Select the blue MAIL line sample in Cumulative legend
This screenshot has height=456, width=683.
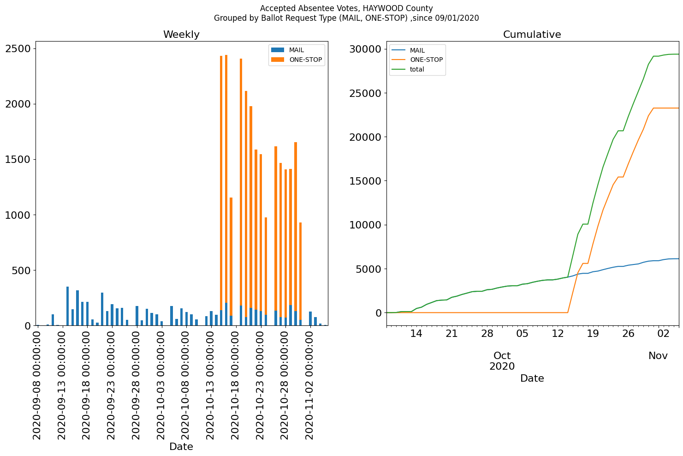[399, 51]
